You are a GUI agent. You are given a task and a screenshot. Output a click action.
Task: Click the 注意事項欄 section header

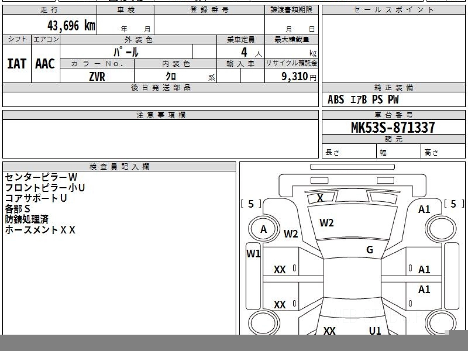(160, 115)
